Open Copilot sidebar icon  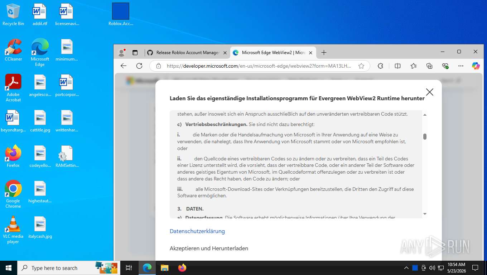pos(476,66)
